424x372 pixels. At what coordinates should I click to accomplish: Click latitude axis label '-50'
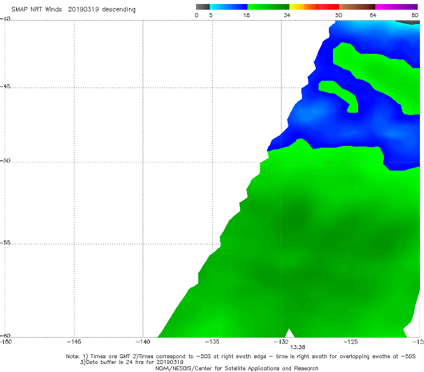5,160
